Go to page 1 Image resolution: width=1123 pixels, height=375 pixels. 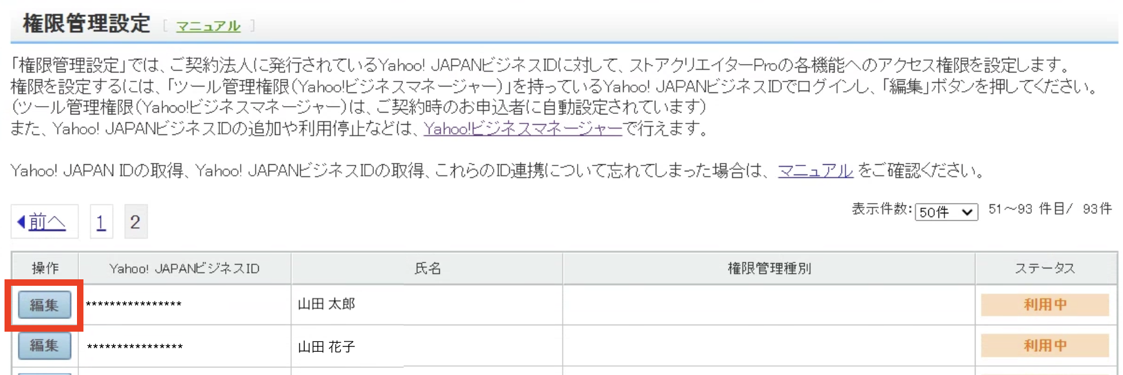101,222
